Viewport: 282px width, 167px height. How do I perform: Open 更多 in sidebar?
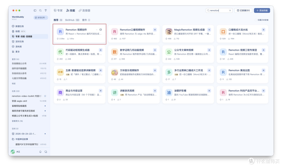pyautogui.click(x=29, y=52)
